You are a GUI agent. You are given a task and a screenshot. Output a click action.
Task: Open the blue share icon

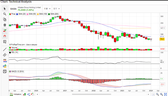pyautogui.click(x=28, y=94)
